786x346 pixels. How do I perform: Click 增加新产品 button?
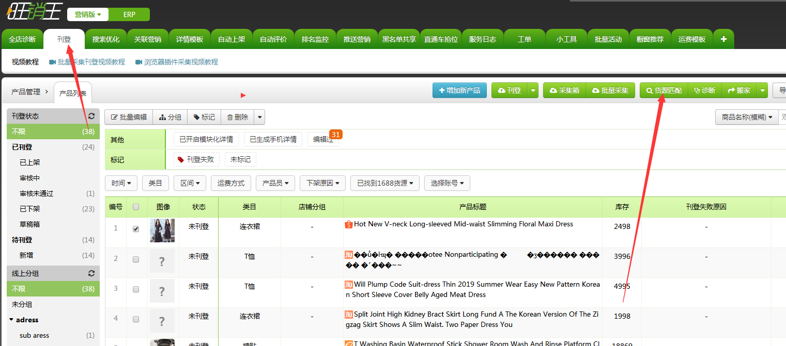tap(459, 90)
